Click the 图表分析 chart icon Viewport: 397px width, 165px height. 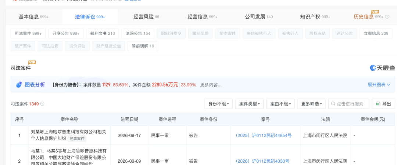(x=19, y=85)
